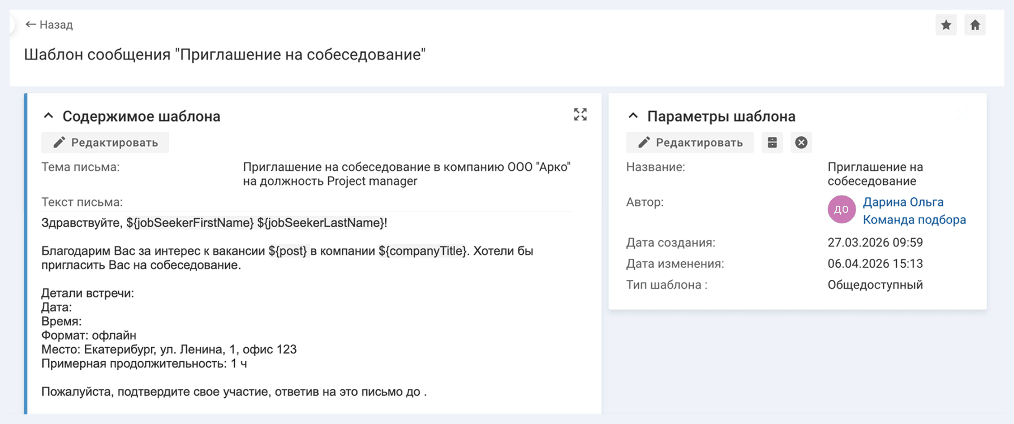Click the ДО author avatar
The image size is (1014, 424).
pyautogui.click(x=841, y=209)
